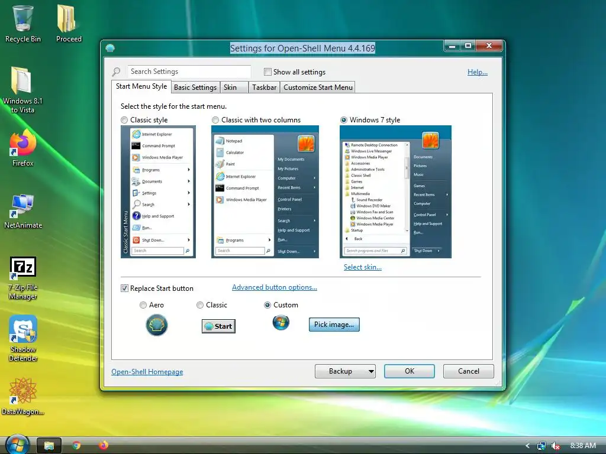
Task: Uncheck Replace Start button checkbox
Action: pyautogui.click(x=124, y=288)
